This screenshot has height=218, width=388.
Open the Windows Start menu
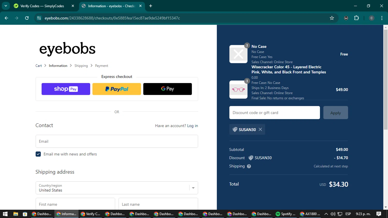pyautogui.click(x=5, y=214)
